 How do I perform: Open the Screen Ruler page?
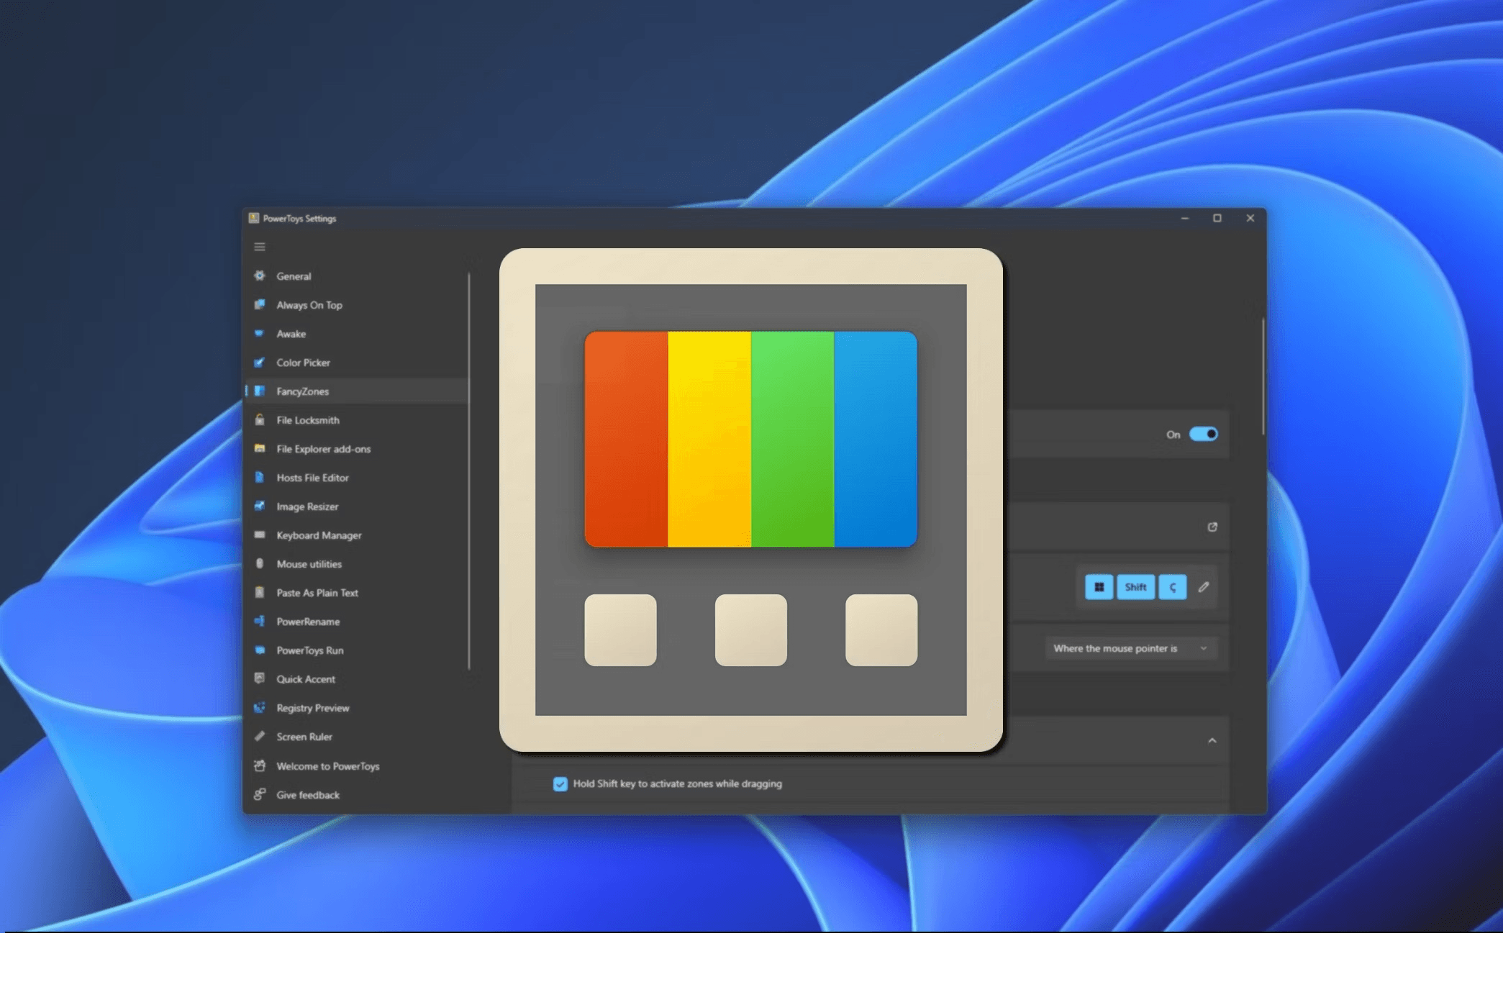357,736
